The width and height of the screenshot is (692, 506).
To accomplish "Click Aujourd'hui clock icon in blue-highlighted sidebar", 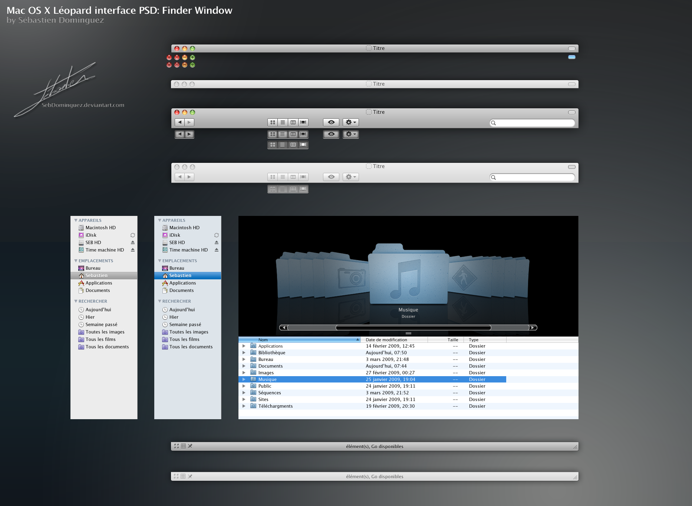I will pos(165,310).
